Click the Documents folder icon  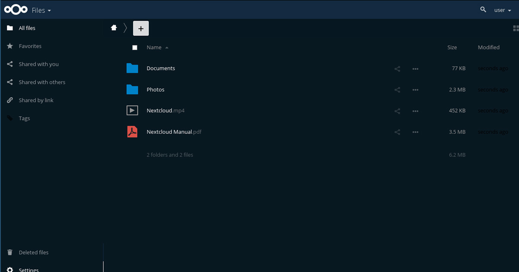point(132,68)
